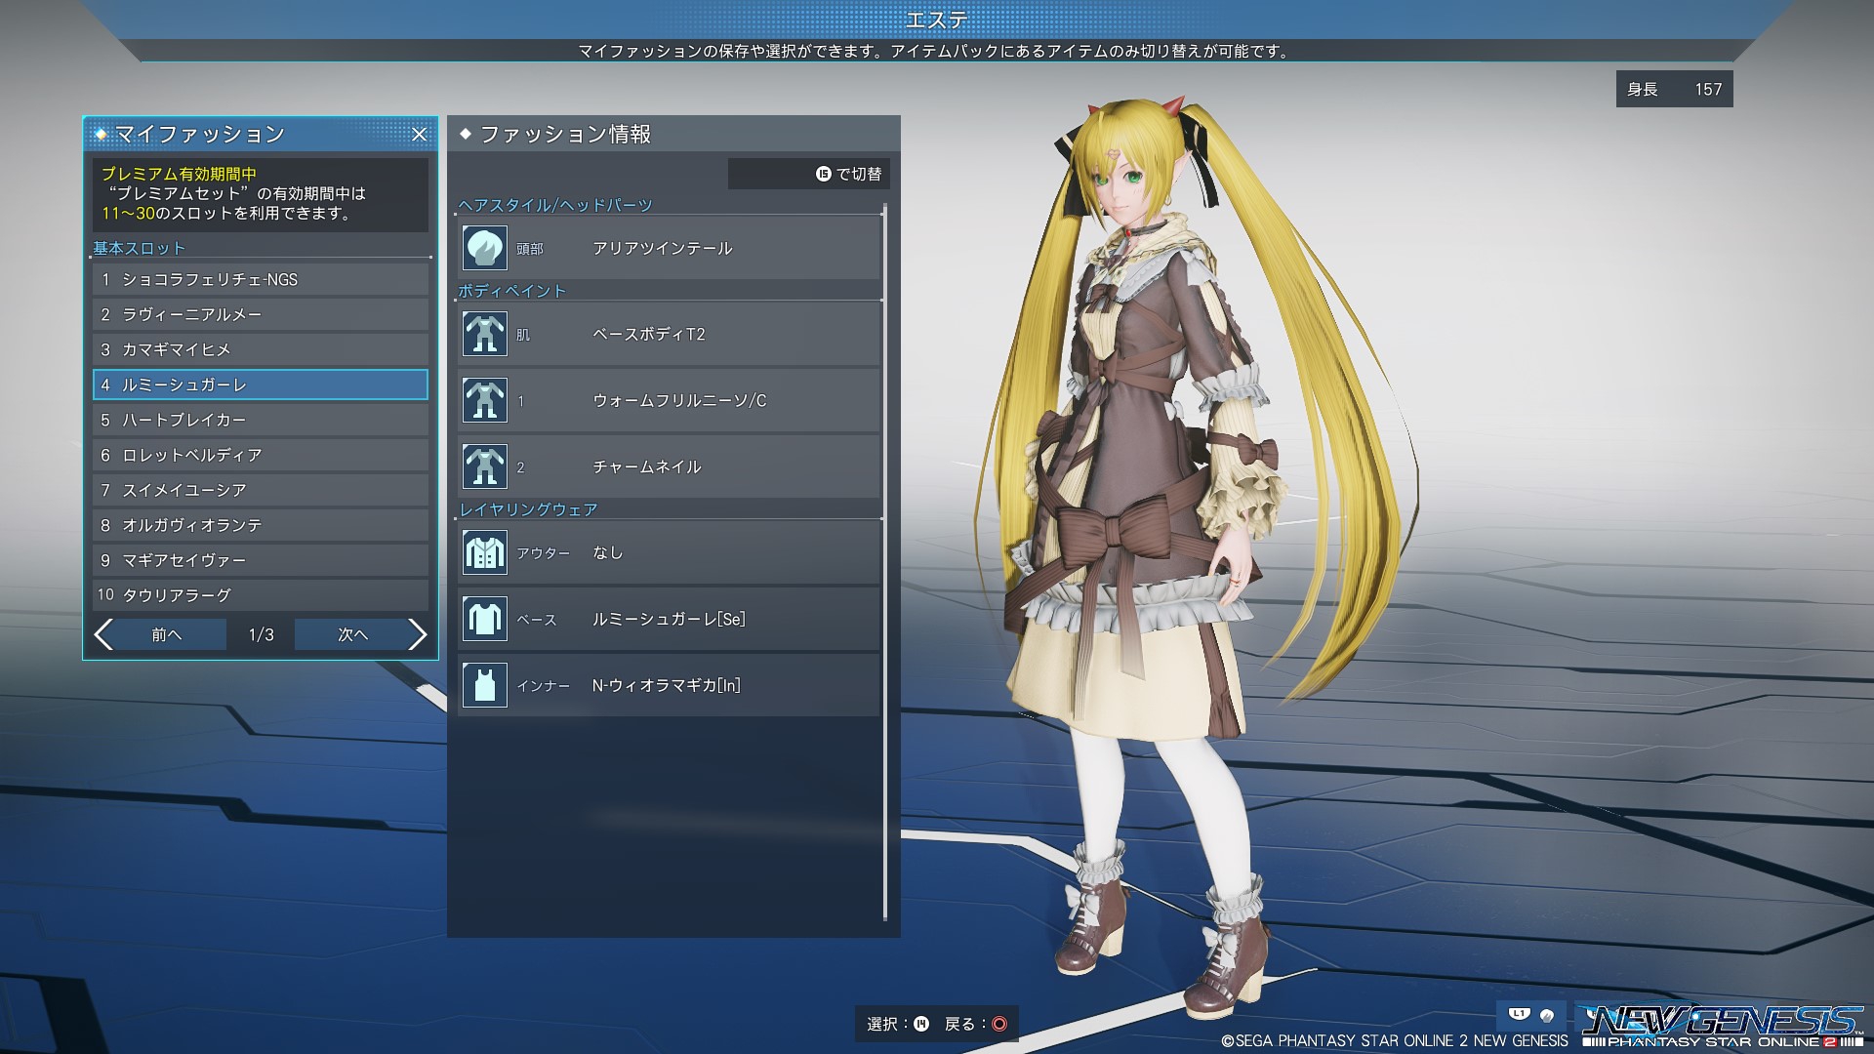Click the レイヤリングウェア section header
The height and width of the screenshot is (1054, 1874).
pos(529,509)
